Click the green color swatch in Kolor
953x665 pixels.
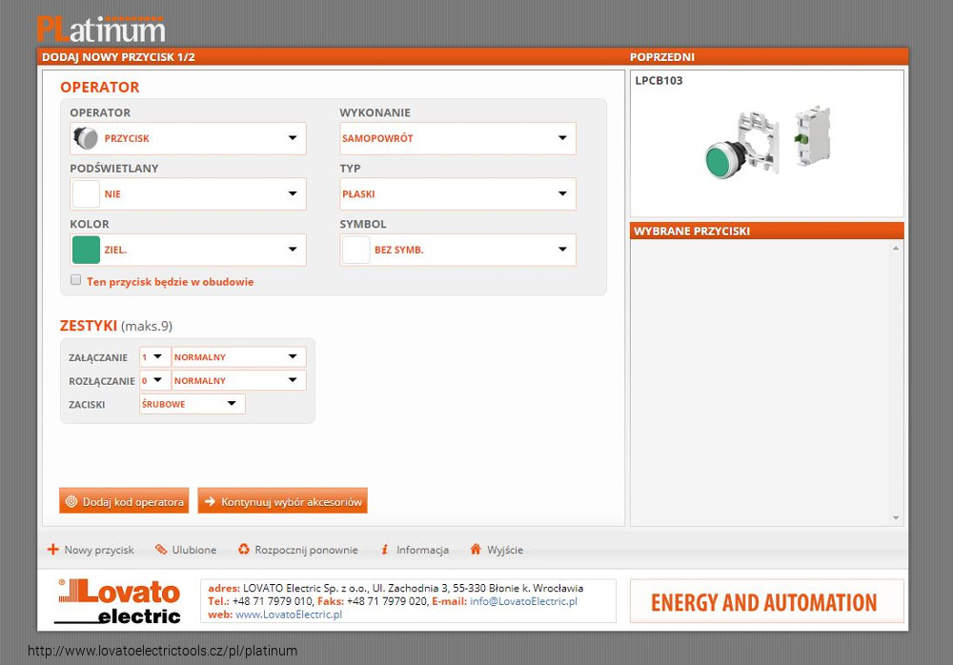(86, 250)
